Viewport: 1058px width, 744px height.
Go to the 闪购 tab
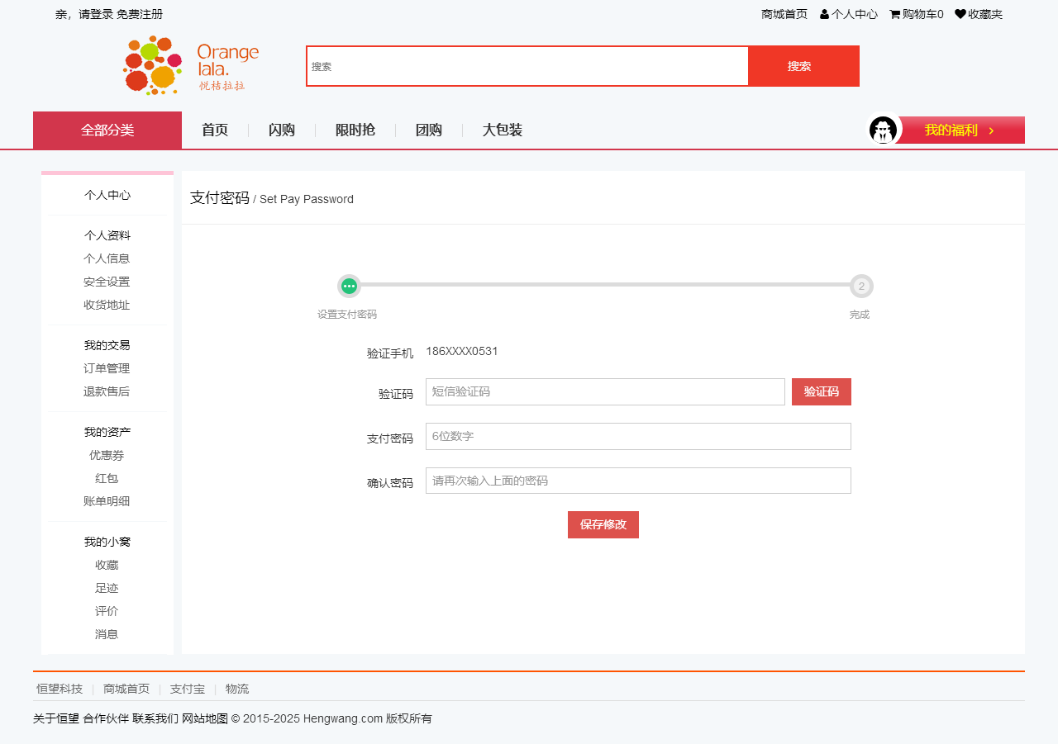[x=282, y=130]
